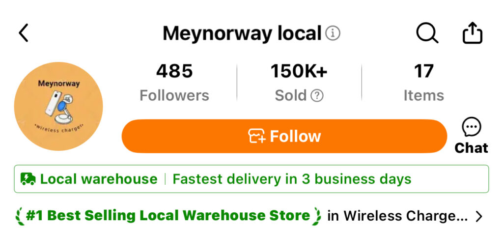Open the Sold question mark help

click(x=317, y=95)
